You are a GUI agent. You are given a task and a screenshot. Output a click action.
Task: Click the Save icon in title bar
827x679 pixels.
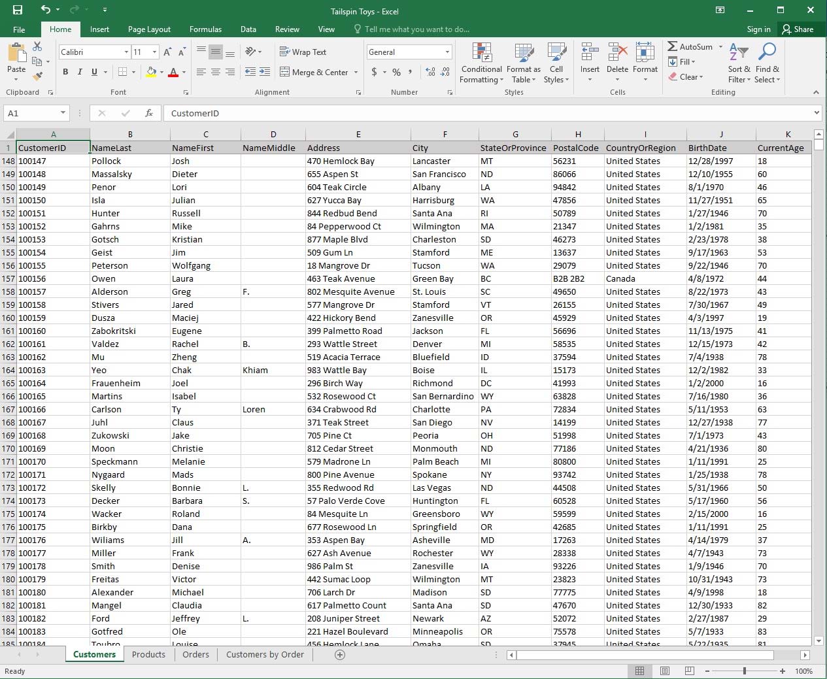[x=18, y=10]
